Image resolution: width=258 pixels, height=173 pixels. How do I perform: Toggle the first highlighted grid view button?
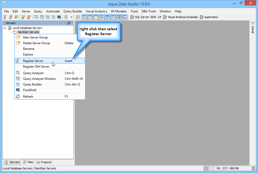pyautogui.click(x=84, y=17)
